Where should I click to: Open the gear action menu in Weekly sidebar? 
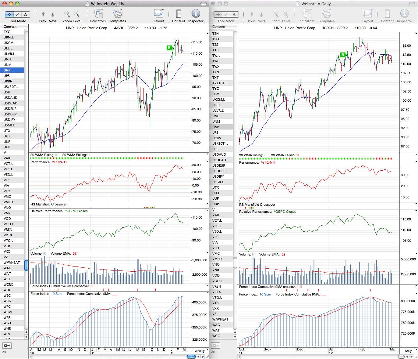[7, 346]
